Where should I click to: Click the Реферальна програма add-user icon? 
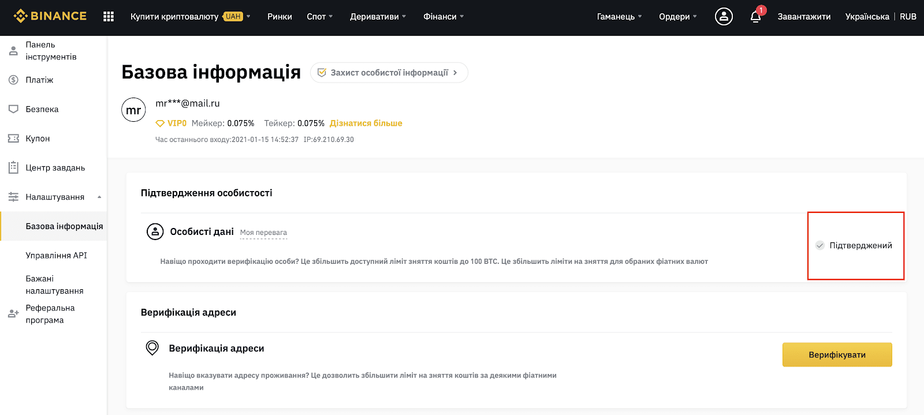click(13, 314)
